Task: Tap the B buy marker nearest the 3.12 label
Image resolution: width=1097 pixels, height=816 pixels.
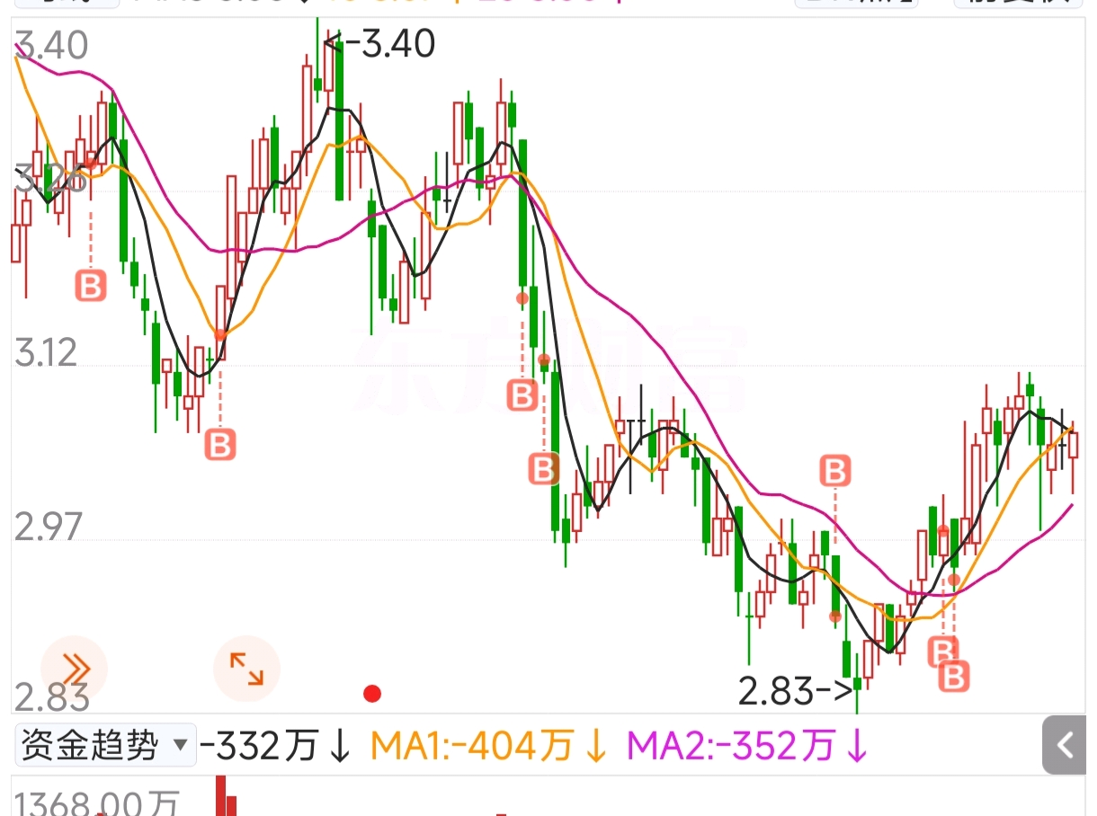Action: coord(220,444)
